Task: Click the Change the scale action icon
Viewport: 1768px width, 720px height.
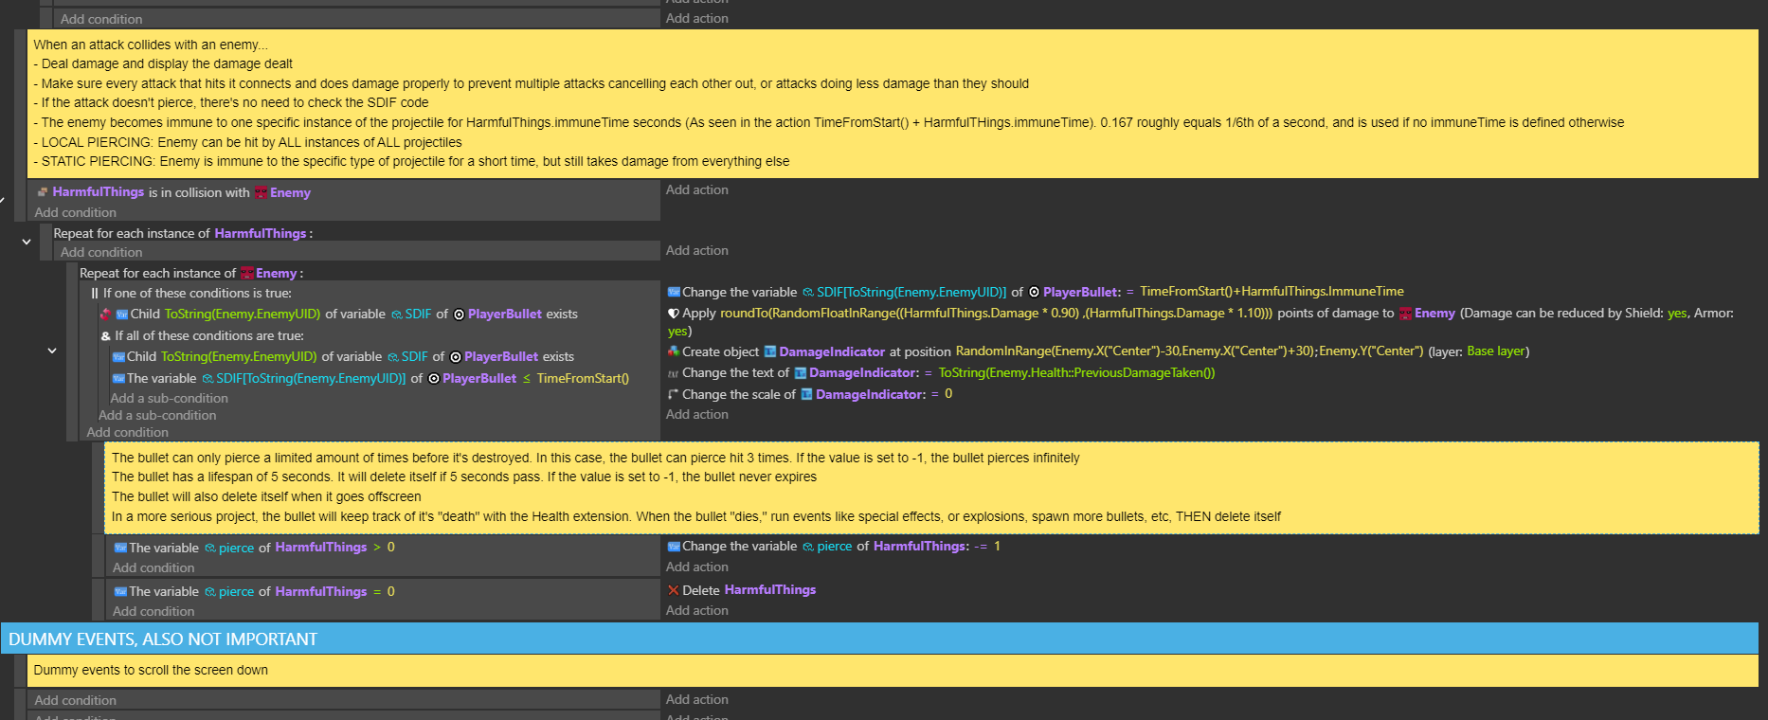Action: (674, 394)
